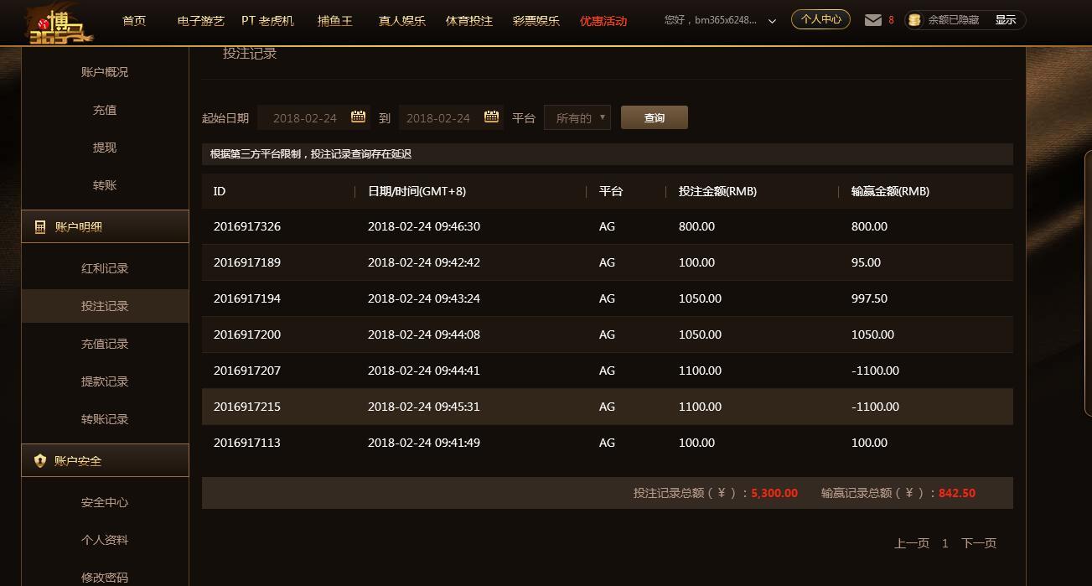This screenshot has width=1092, height=586.
Task: Click the start date input field
Action: [x=305, y=118]
